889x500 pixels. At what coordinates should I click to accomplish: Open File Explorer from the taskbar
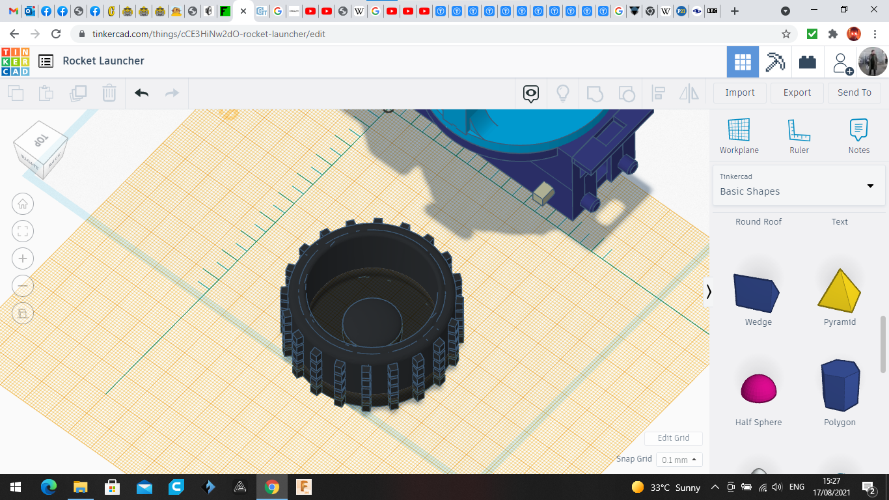81,487
